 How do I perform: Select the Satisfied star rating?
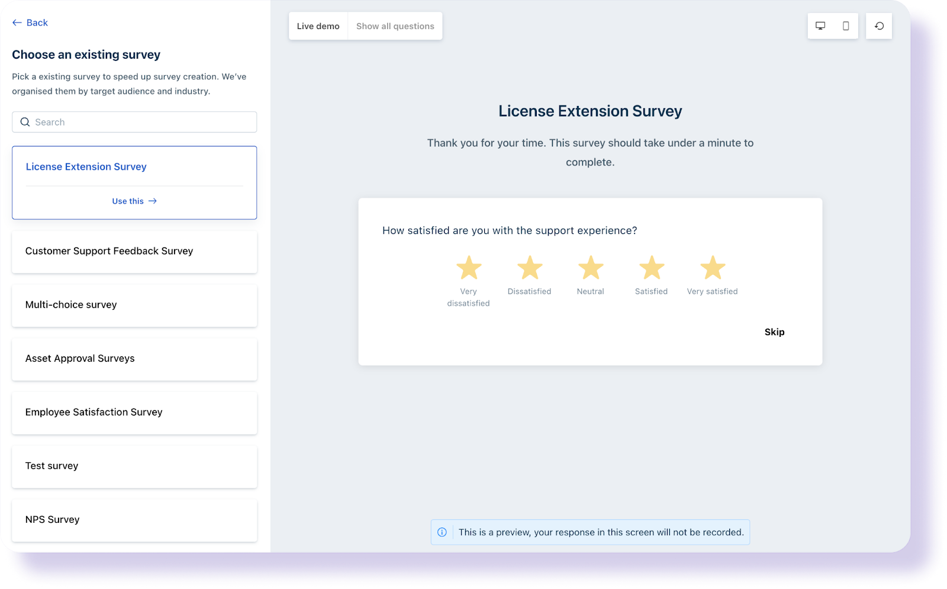point(652,268)
